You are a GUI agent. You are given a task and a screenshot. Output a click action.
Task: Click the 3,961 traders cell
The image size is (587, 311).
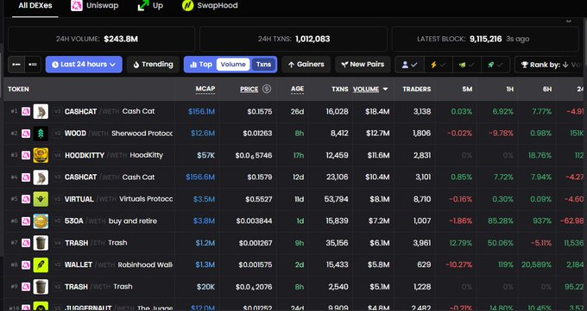[422, 243]
